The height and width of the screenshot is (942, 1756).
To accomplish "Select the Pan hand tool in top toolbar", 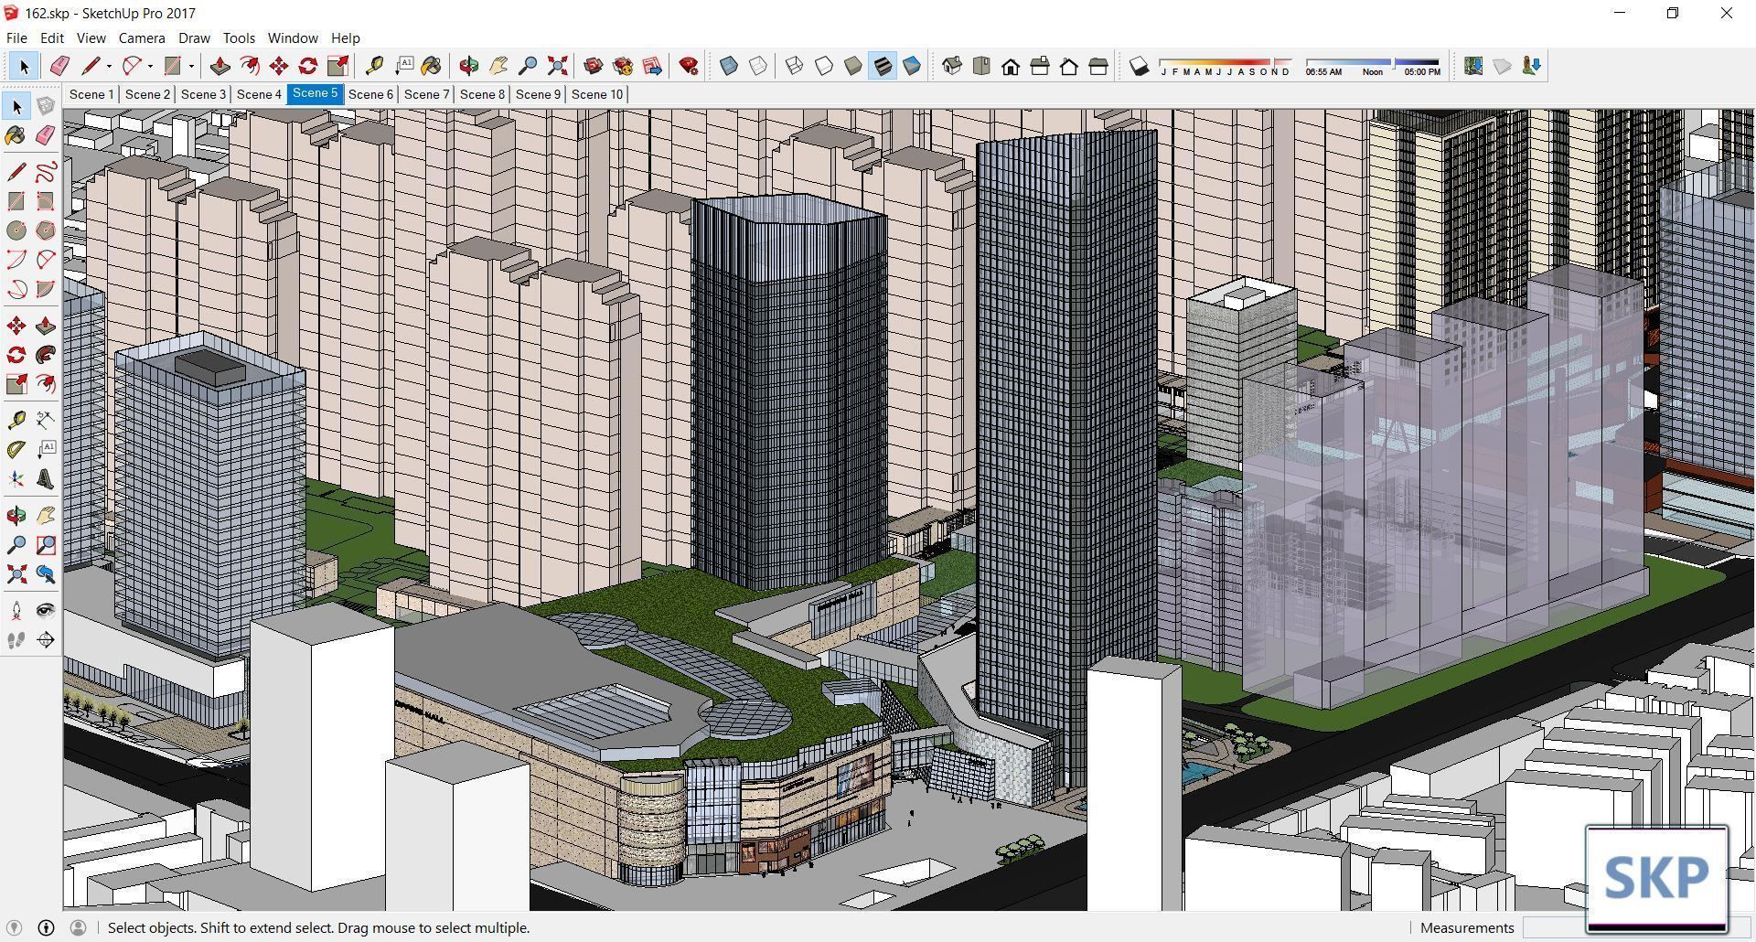I will point(498,66).
